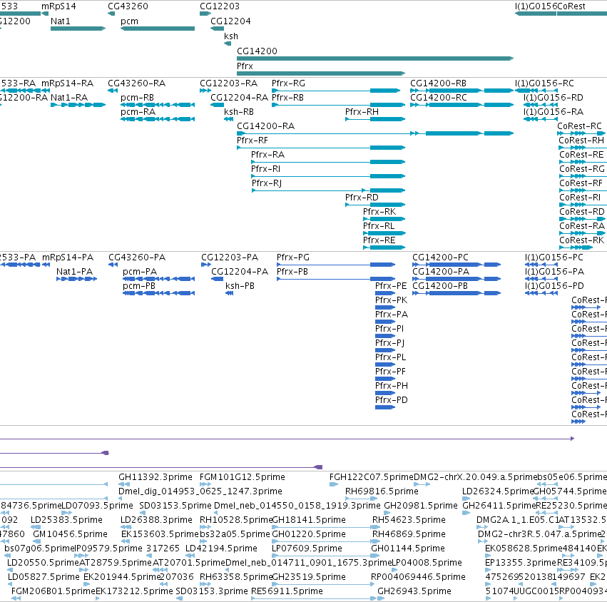Open the mRpS14 gene label
607x602 pixels.
[58, 6]
